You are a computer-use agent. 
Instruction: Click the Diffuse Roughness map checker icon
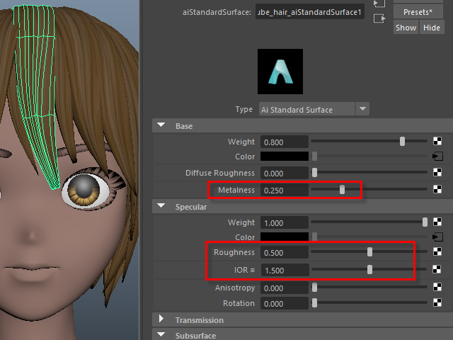pos(437,172)
